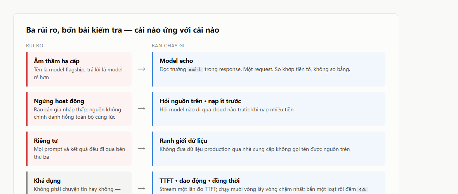Viewport: 458px width, 194px height.
Task: Select the 'Khả dụng' risk title
Action: pyautogui.click(x=47, y=181)
